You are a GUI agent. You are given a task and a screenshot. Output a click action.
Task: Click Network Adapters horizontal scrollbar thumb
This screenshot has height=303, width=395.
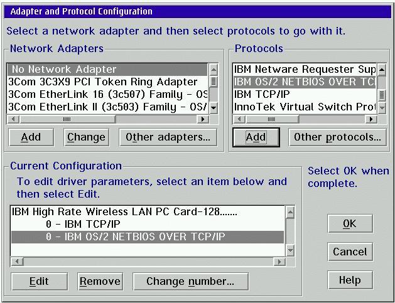click(68, 119)
